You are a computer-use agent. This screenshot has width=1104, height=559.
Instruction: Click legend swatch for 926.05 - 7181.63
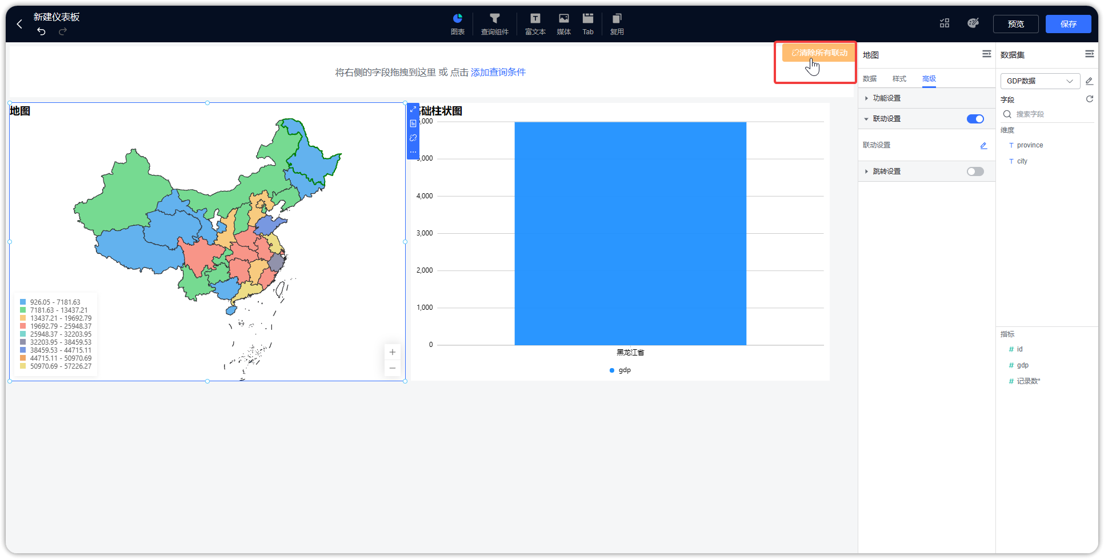pyautogui.click(x=23, y=302)
